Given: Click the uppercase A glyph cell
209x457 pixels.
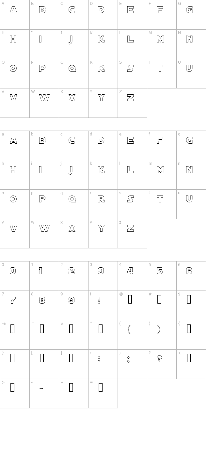Looking at the screenshot, I should coord(15,15).
